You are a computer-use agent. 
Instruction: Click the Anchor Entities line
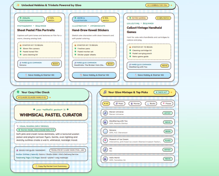pyautogui.click(x=47, y=154)
